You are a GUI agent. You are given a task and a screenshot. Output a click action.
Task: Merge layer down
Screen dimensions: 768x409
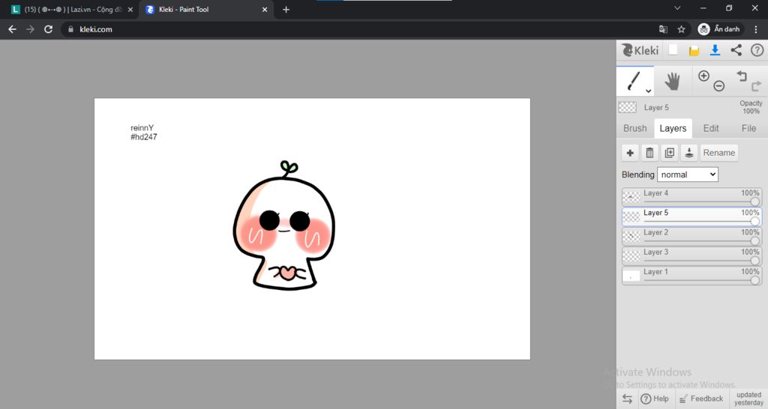[x=689, y=153]
